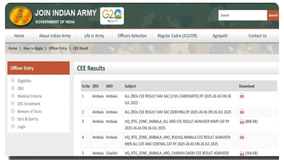Open the Agnipath menu

(220, 36)
